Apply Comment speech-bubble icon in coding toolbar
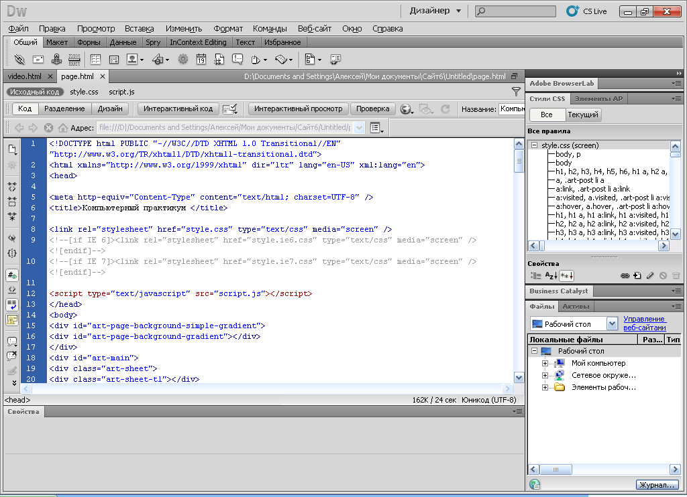This screenshot has width=687, height=497. click(12, 341)
